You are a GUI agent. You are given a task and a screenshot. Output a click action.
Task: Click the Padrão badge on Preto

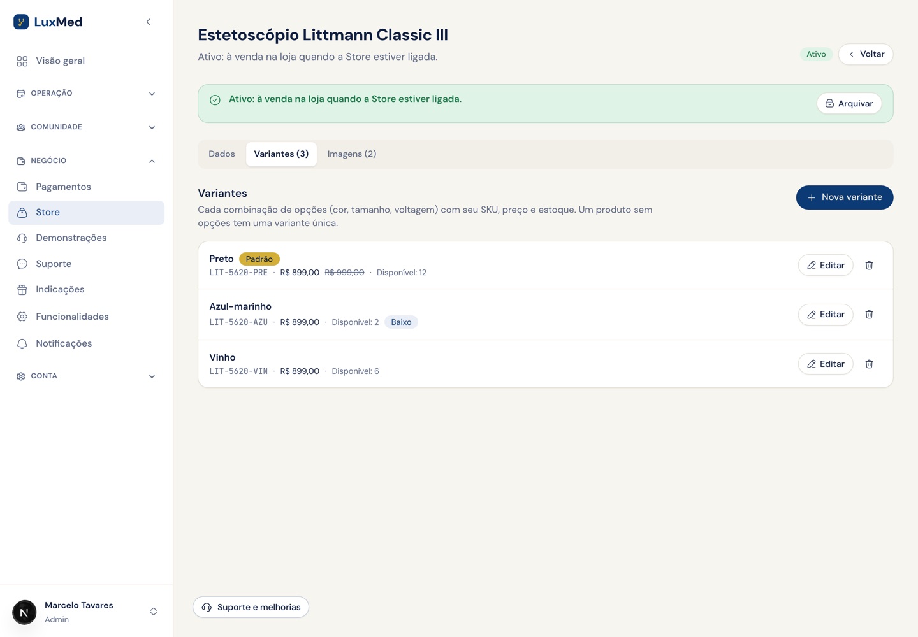tap(259, 259)
